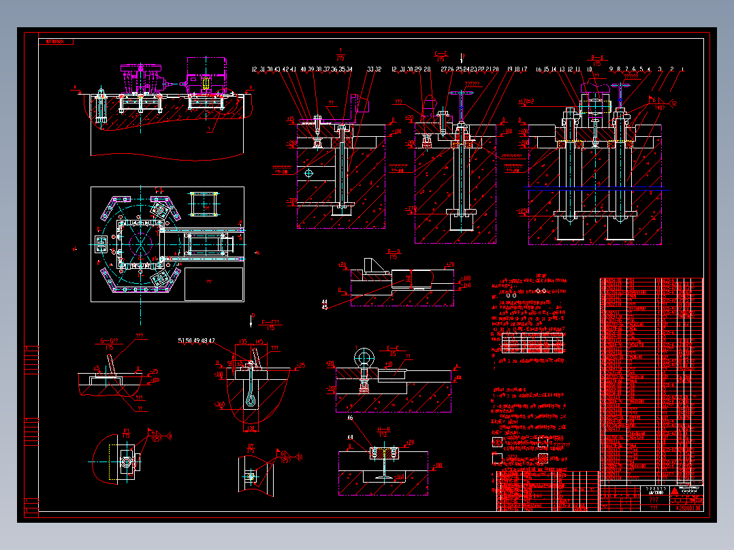Image resolution: width=734 pixels, height=550 pixels.
Task: Click the hexagonal foundation plan view center
Action: [140, 243]
